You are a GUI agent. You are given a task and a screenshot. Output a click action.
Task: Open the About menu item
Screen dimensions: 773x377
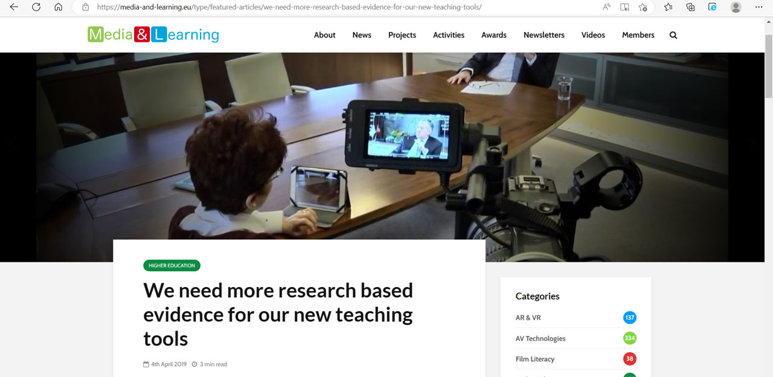pos(324,35)
